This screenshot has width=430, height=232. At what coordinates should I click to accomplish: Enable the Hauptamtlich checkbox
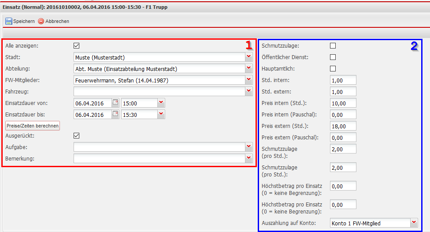333,68
